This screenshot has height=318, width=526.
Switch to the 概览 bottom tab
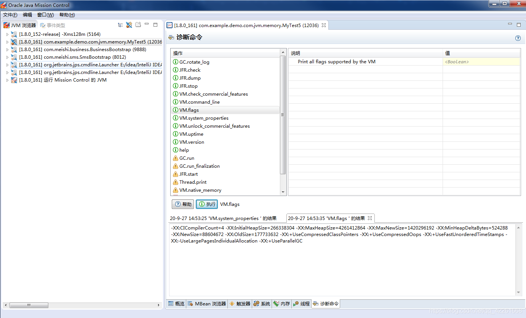pyautogui.click(x=176, y=304)
